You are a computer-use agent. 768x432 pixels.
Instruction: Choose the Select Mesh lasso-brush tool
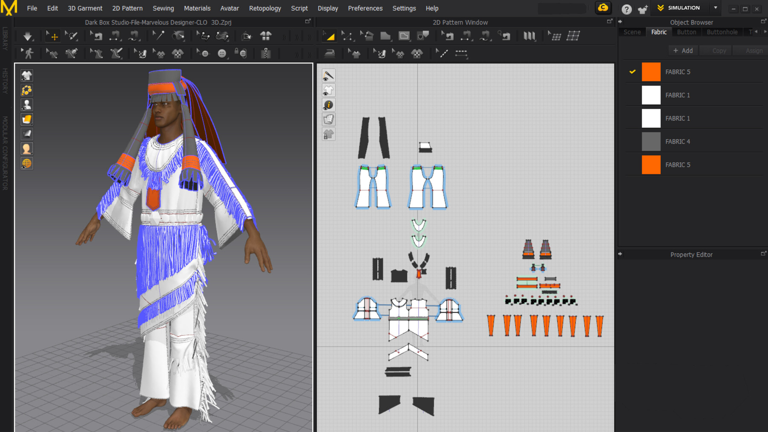click(x=71, y=36)
